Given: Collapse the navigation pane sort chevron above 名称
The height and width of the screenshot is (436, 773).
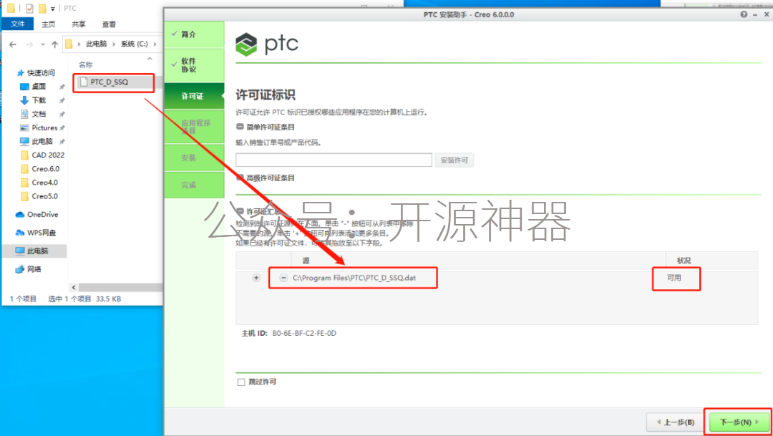Looking at the screenshot, I should pyautogui.click(x=150, y=59).
